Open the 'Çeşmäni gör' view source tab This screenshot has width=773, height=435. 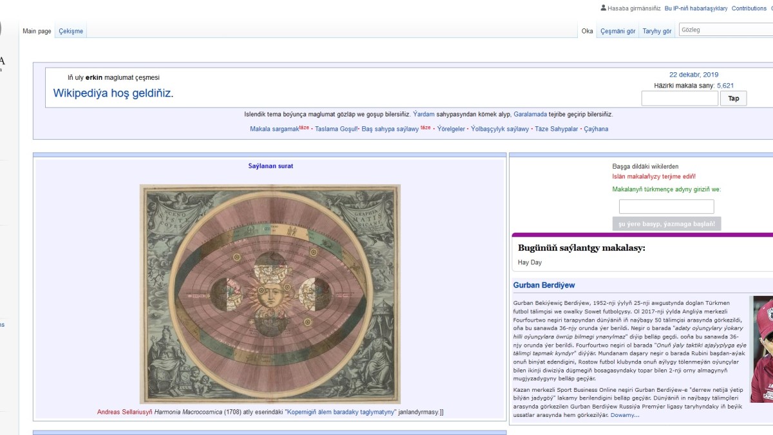(618, 31)
